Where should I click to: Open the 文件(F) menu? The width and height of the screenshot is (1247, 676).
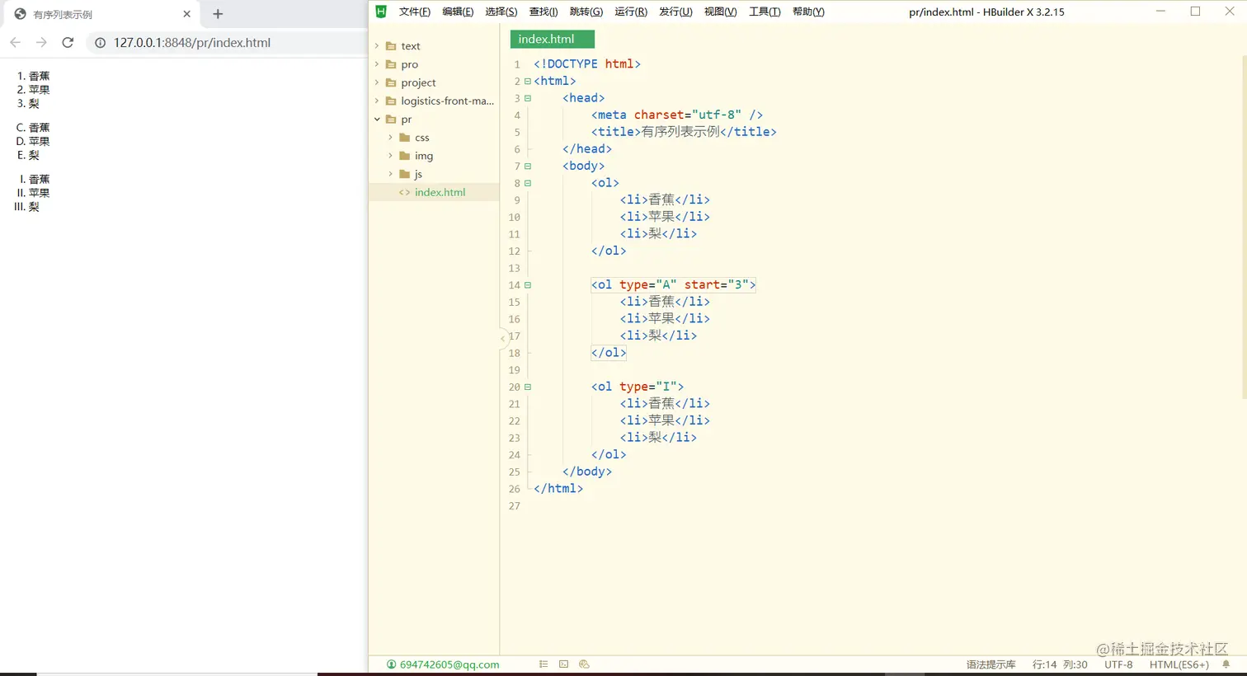(415, 12)
